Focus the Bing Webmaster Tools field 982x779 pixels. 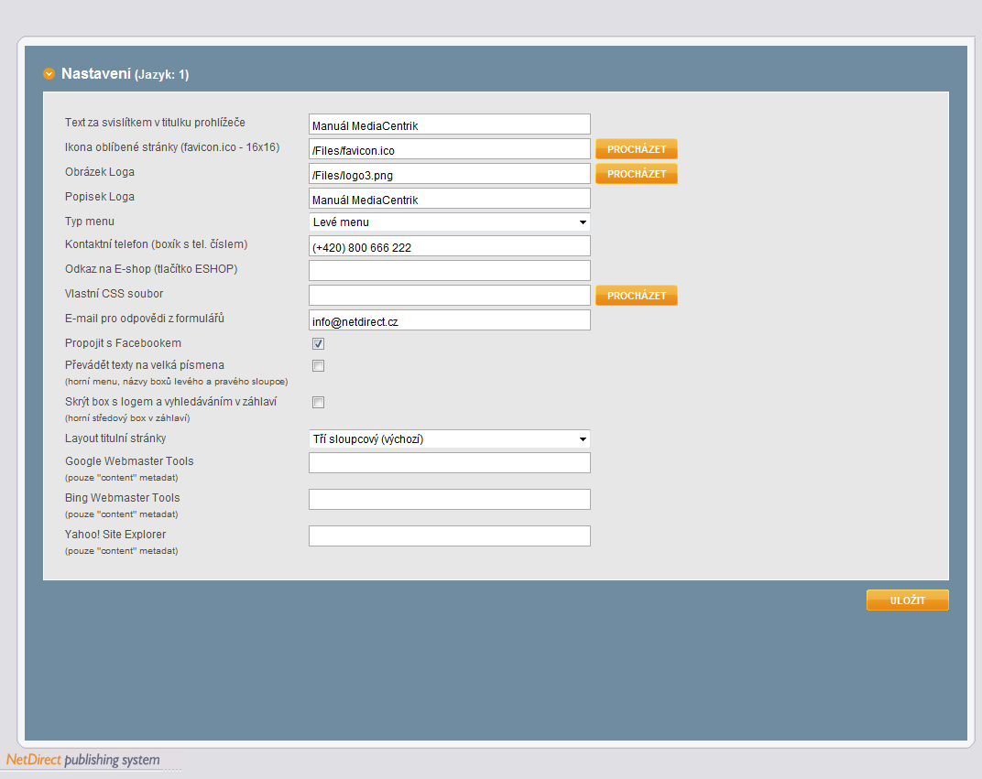click(x=450, y=499)
